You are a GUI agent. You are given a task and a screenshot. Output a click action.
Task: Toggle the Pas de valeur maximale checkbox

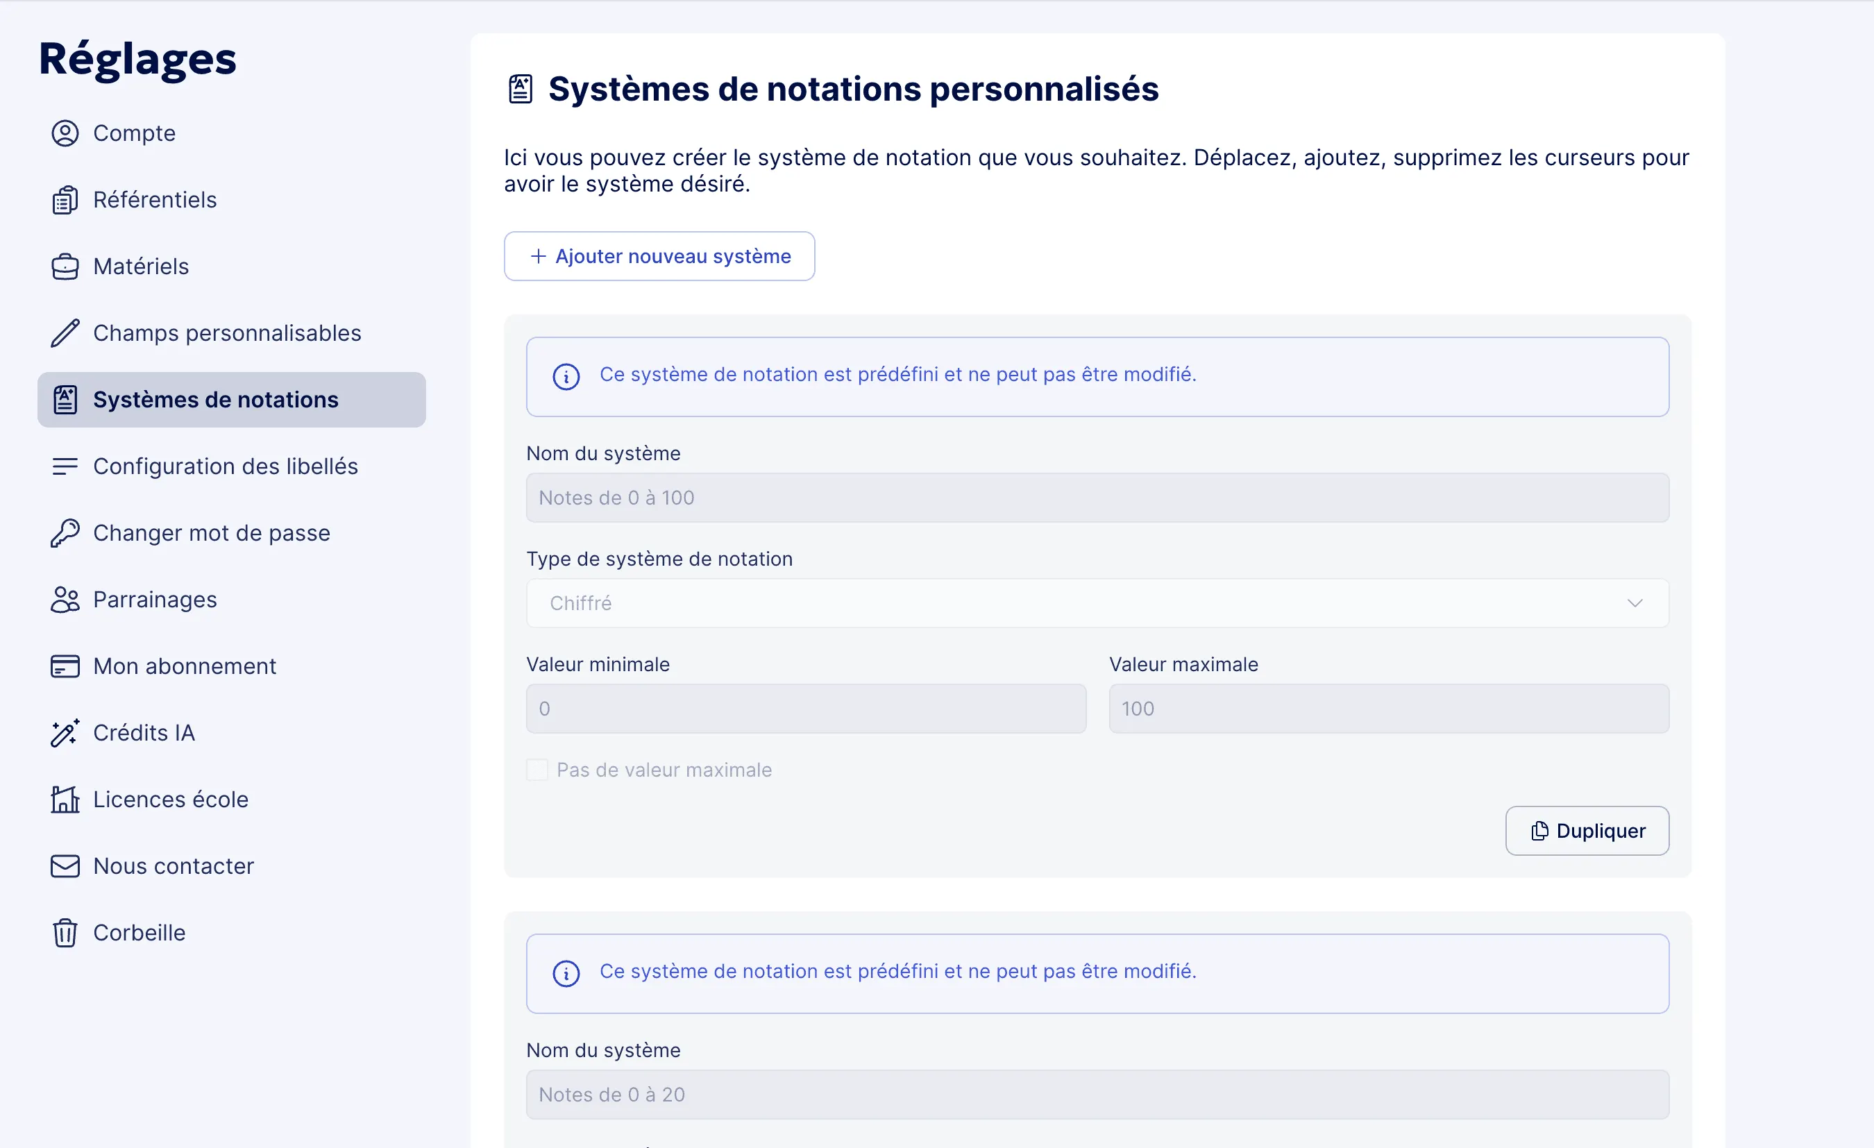(537, 770)
